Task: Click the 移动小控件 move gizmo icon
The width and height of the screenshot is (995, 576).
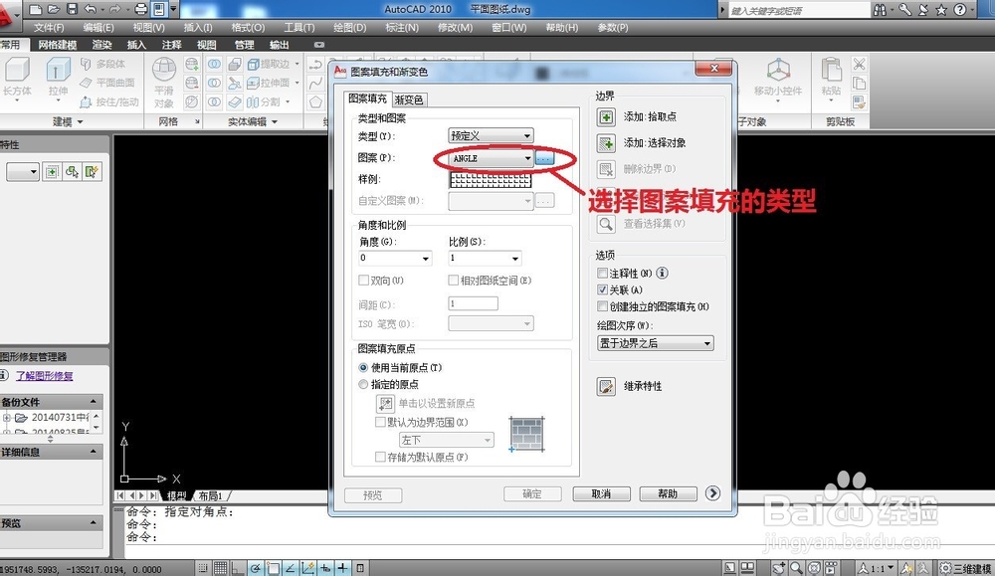Action: point(779,70)
